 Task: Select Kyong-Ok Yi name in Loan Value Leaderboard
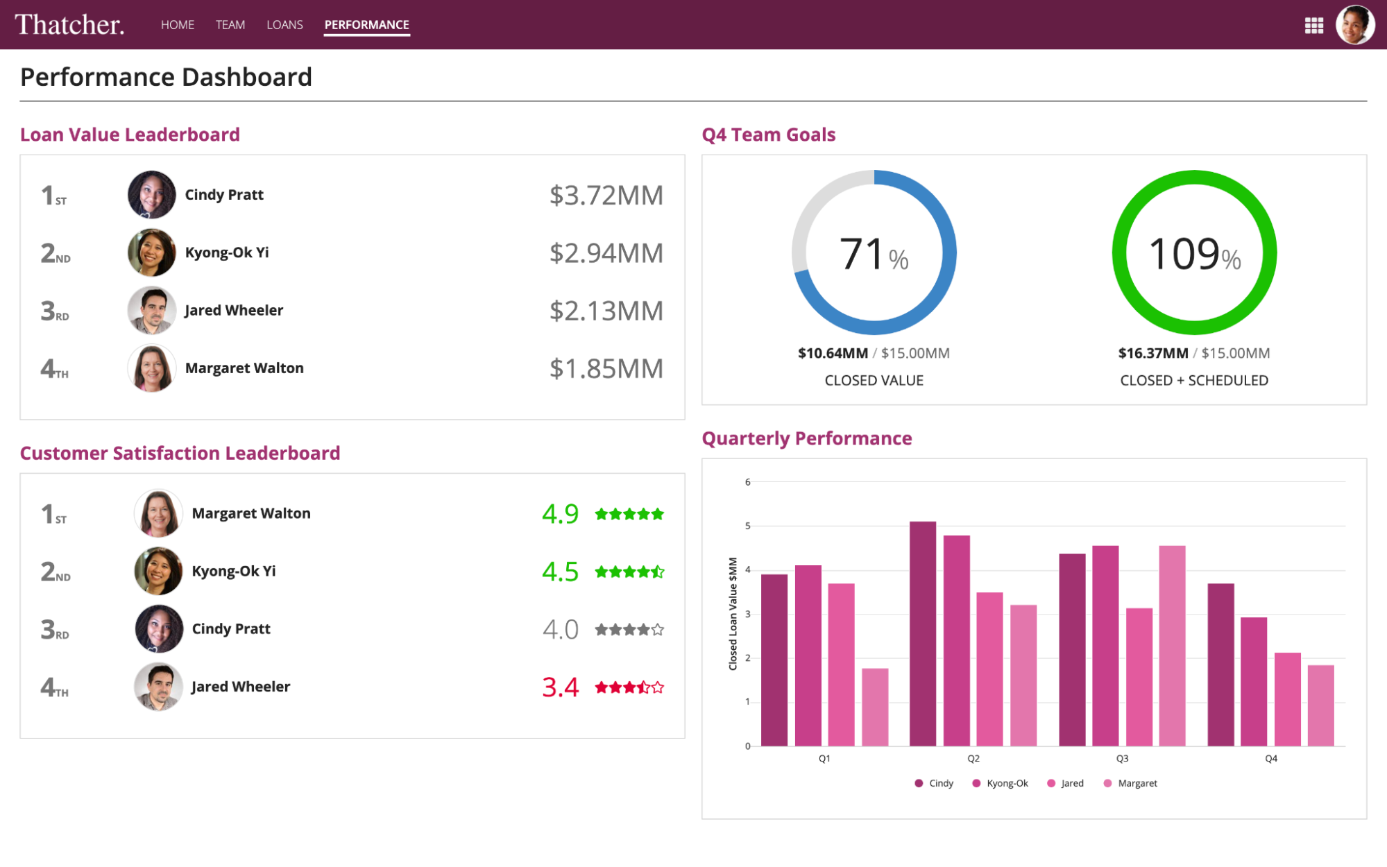(x=227, y=252)
